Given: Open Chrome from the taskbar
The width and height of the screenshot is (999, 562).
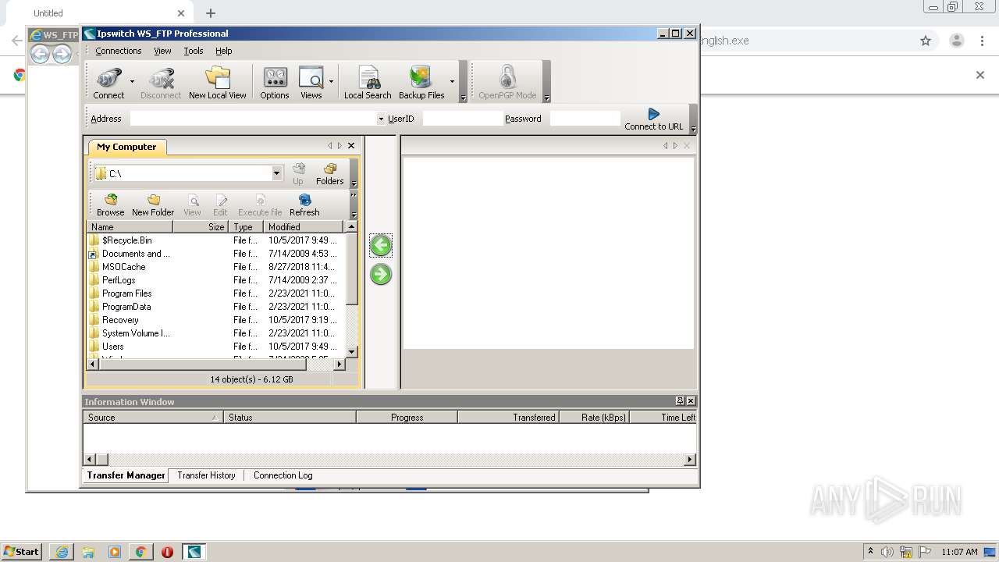Looking at the screenshot, I should pos(141,552).
